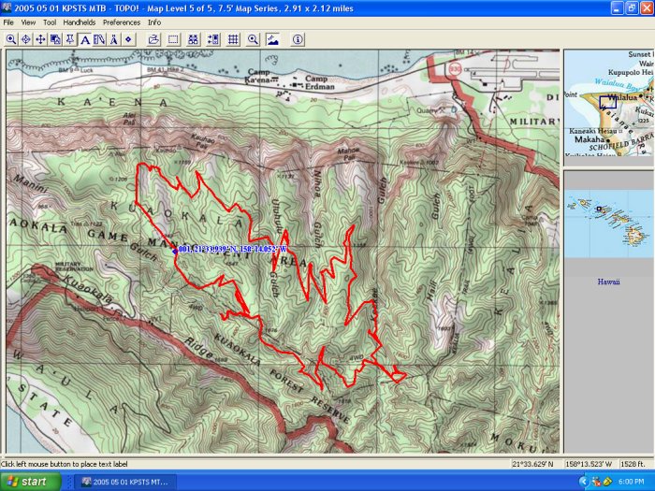Toggle the grid lines icon
This screenshot has height=491, width=655.
click(x=233, y=39)
